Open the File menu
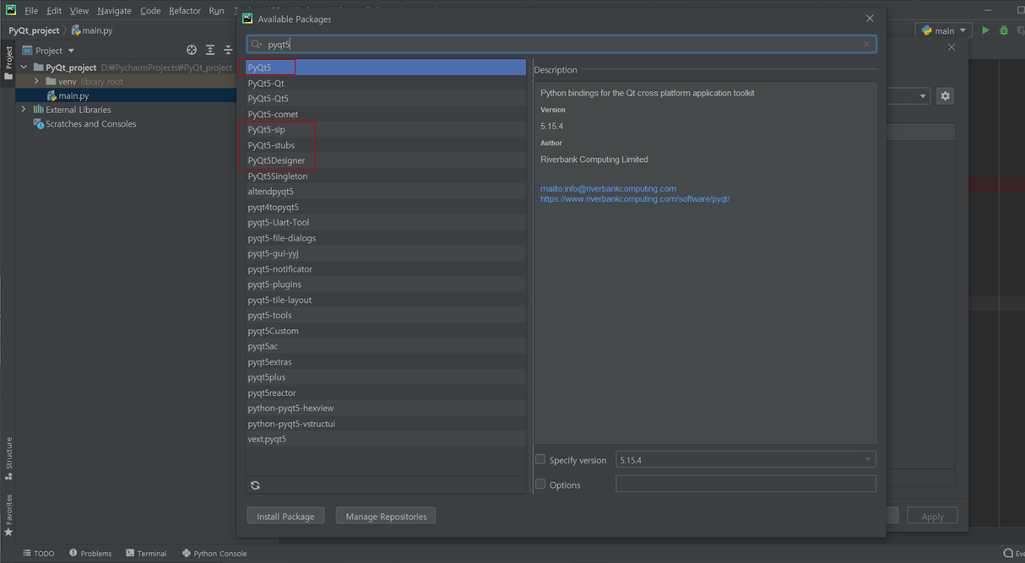Viewport: 1025px width, 563px height. 31,11
